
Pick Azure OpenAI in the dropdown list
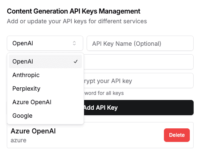point(45,102)
